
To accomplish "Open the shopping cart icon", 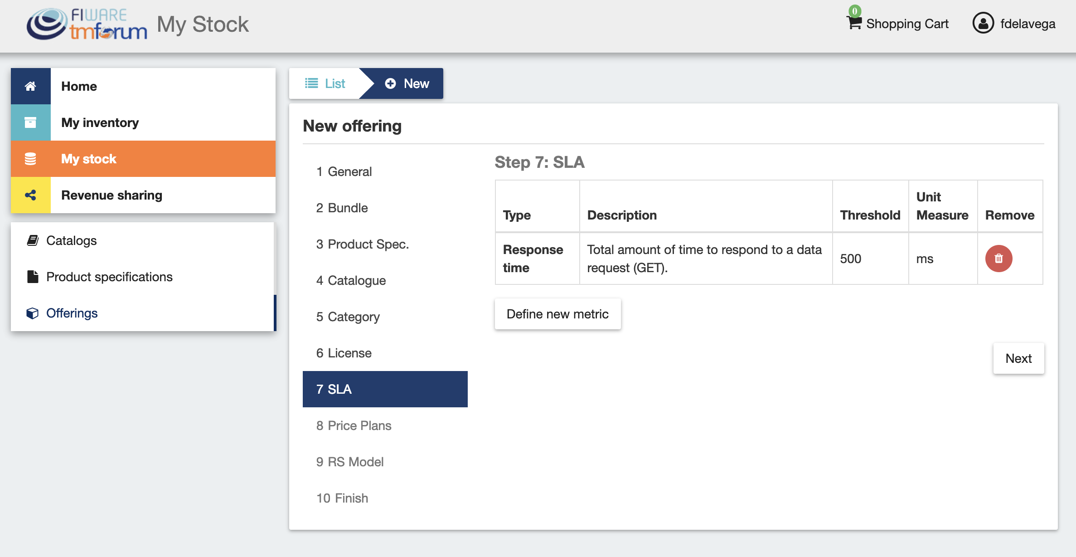I will [x=854, y=23].
